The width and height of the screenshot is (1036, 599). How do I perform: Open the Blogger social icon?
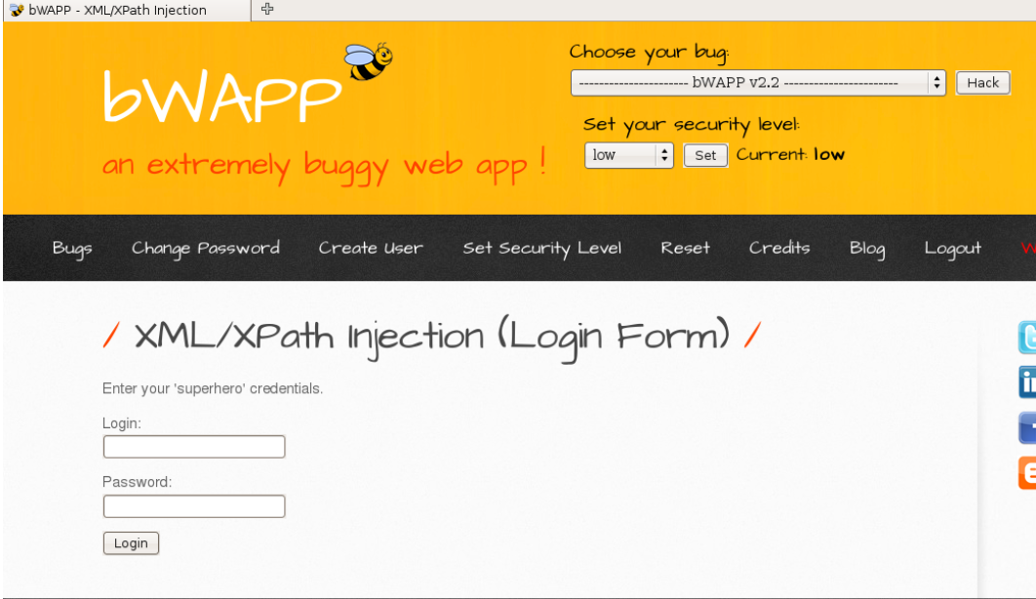[x=1027, y=473]
